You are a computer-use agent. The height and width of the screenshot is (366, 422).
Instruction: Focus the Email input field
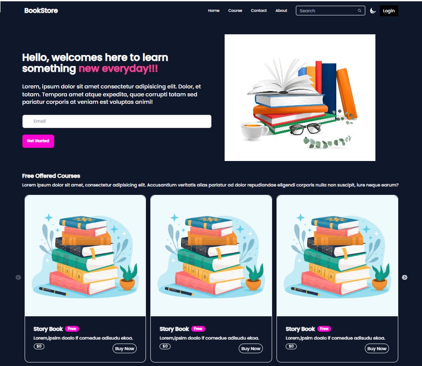coord(117,121)
